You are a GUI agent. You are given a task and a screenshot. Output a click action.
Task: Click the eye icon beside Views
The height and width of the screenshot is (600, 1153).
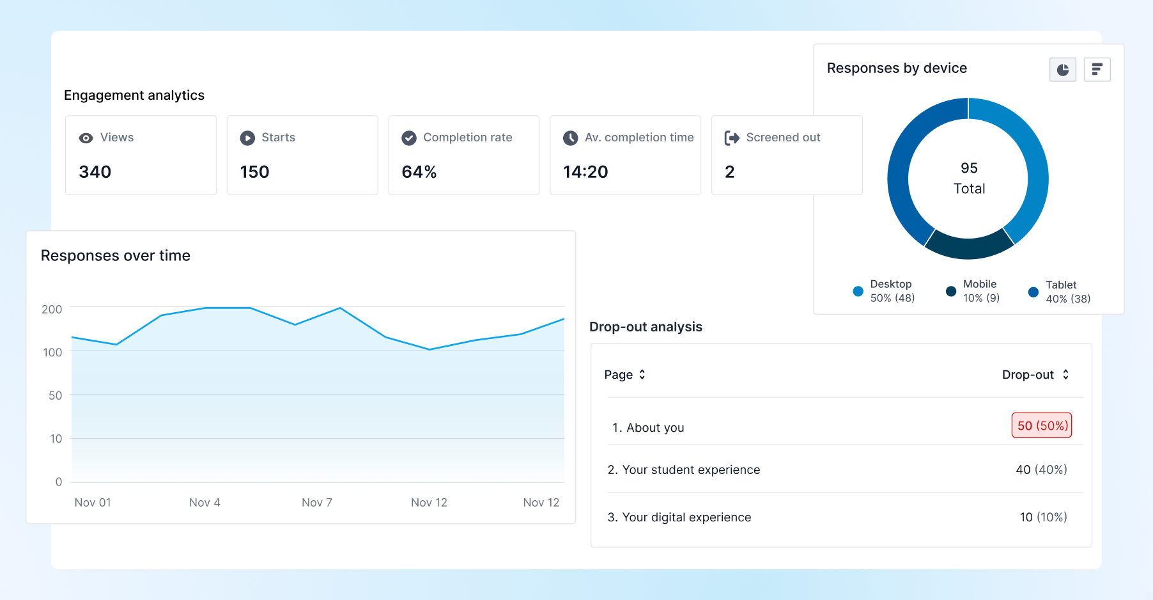pyautogui.click(x=86, y=138)
